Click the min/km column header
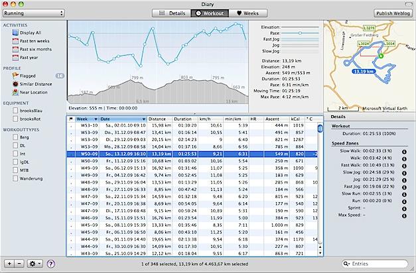The width and height of the screenshot is (416, 273). (x=236, y=119)
